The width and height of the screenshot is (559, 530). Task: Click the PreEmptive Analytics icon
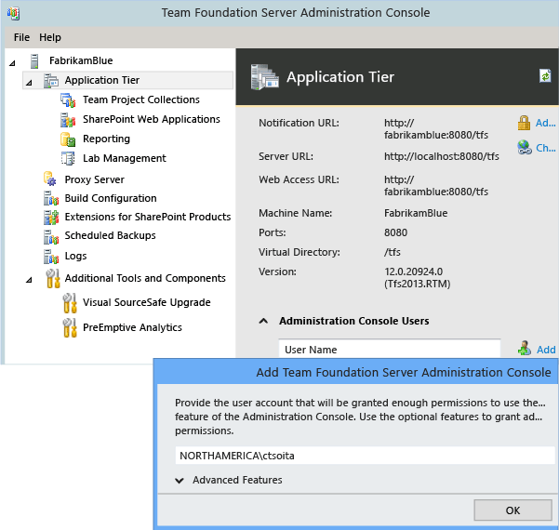pyautogui.click(x=70, y=328)
